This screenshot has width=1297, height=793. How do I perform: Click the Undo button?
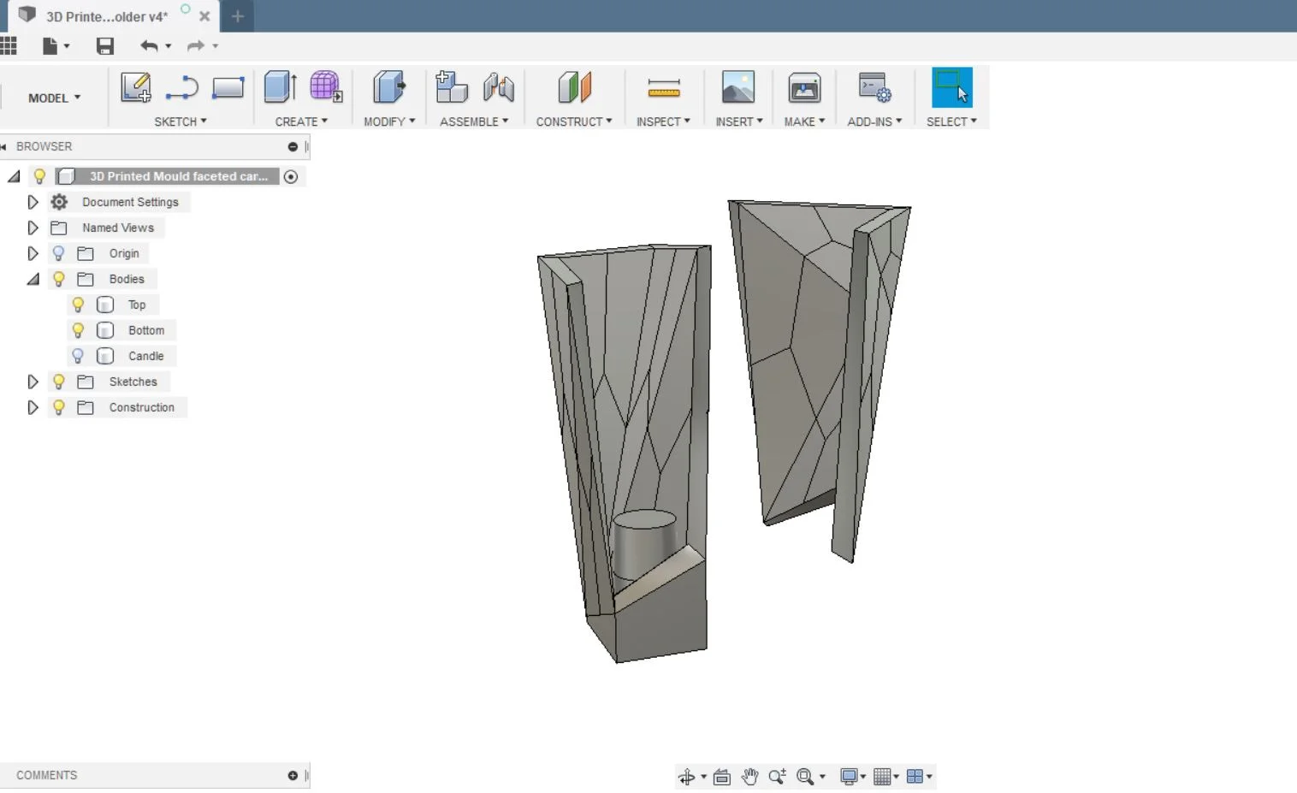[151, 46]
